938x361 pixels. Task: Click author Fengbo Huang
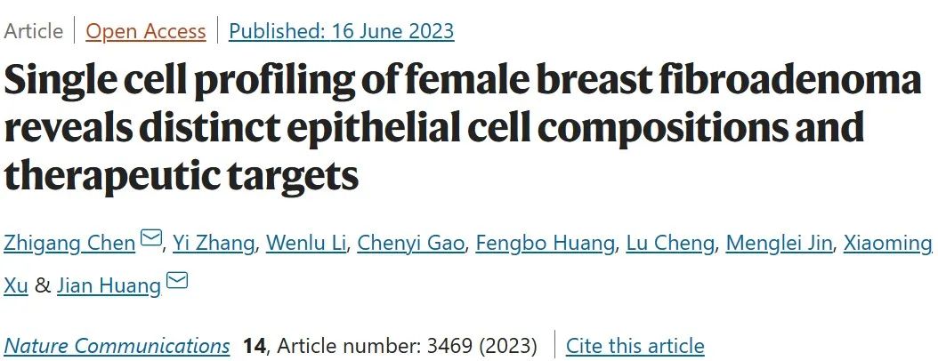[545, 244]
